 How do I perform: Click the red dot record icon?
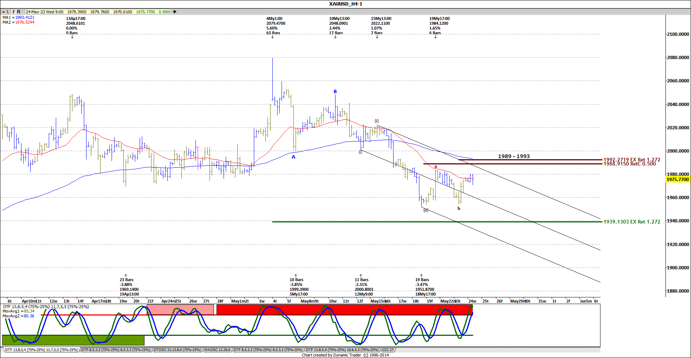[x=4, y=12]
